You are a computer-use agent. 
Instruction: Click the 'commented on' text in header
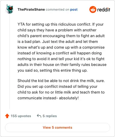pos(57,9)
